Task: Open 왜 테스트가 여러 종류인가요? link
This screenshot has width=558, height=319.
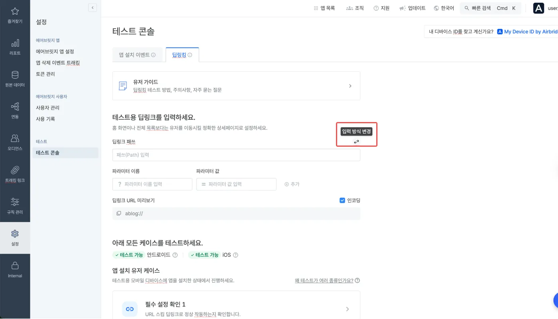Action: coord(324,280)
